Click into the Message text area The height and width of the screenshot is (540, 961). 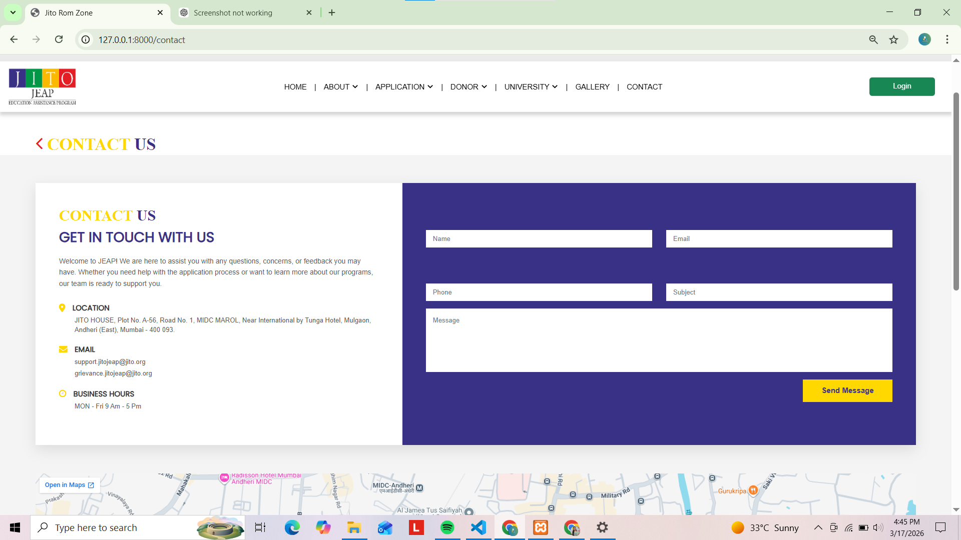pos(659,340)
